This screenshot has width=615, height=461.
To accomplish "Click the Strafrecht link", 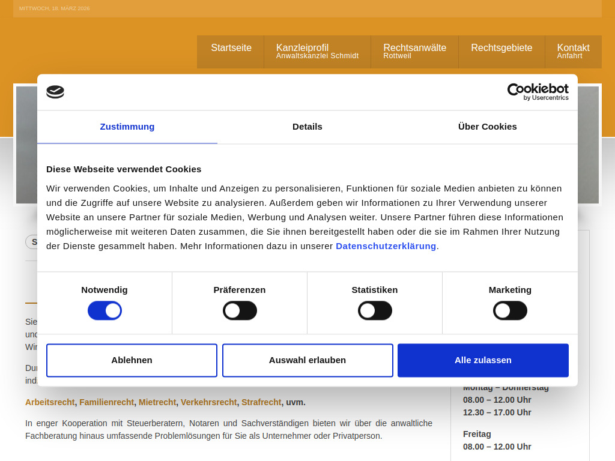I will click(261, 402).
